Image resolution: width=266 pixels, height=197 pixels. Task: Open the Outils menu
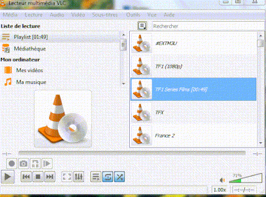(x=133, y=15)
